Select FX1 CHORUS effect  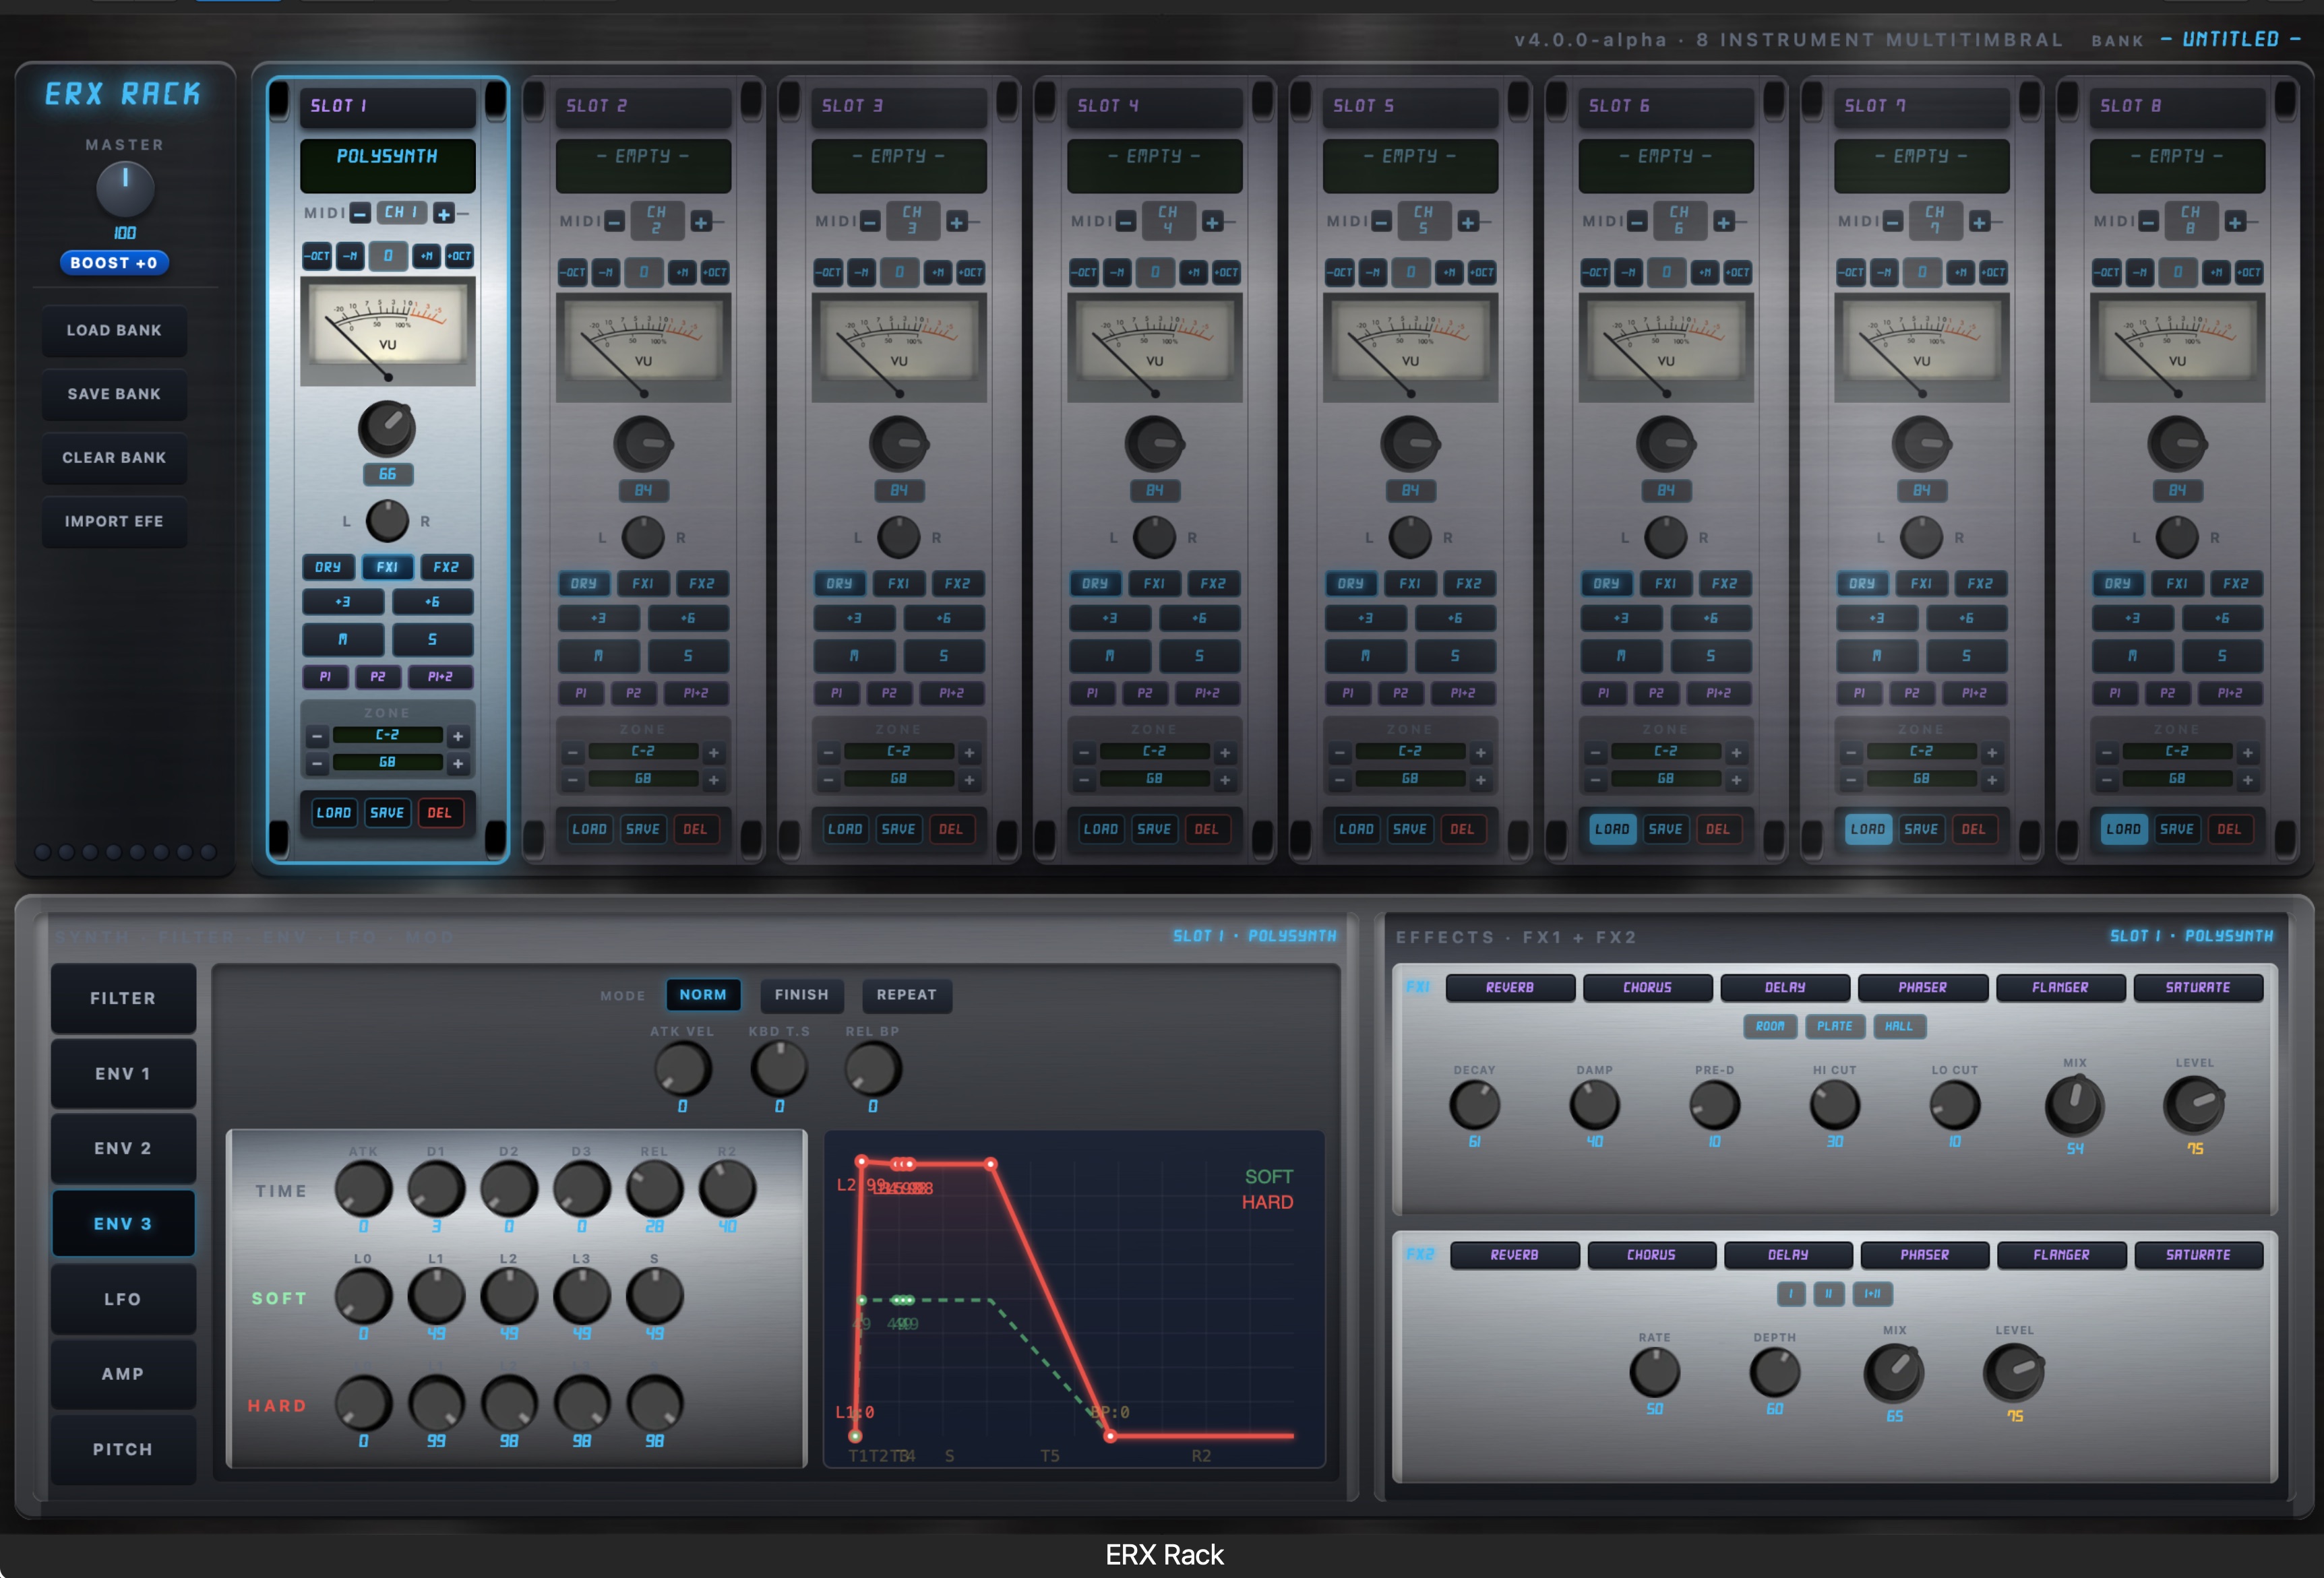[x=1648, y=987]
